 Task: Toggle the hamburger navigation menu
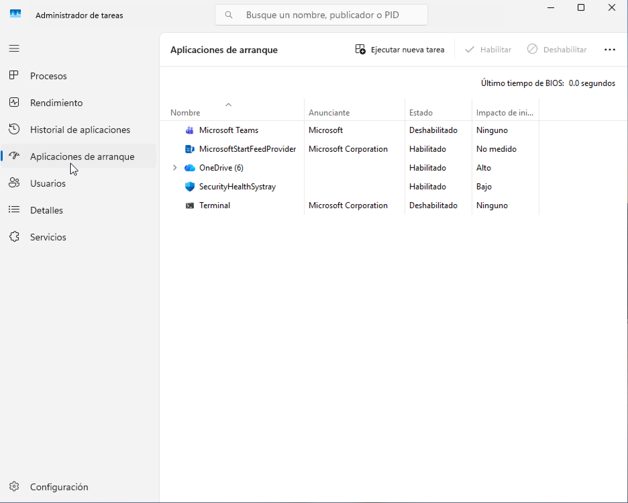tap(14, 49)
